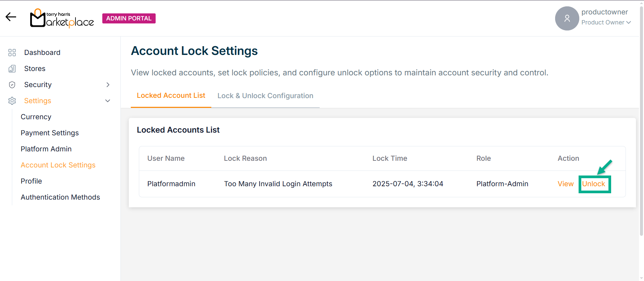Open Authentication Methods page
Screen dimensions: 644x281
(60, 197)
